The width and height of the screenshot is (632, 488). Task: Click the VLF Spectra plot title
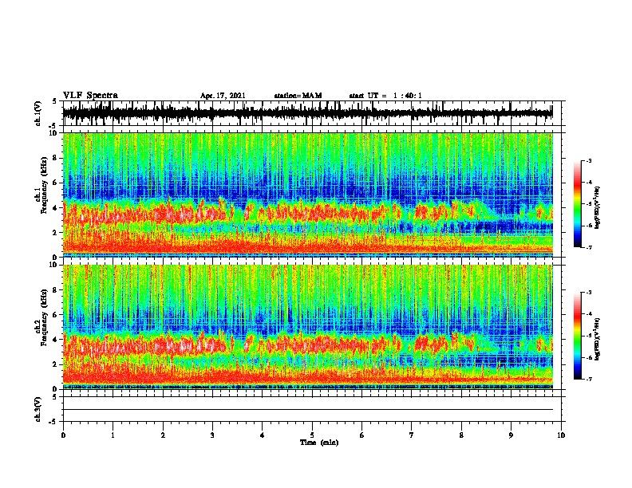[x=90, y=96]
